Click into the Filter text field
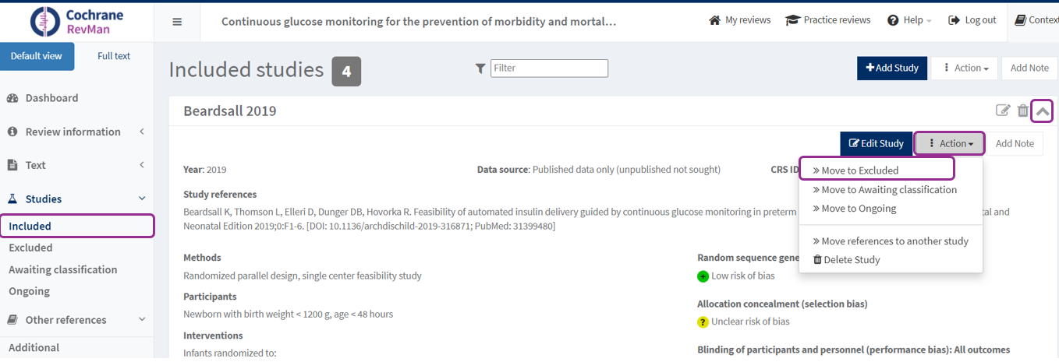Screen dimensions: 1059x362 (x=549, y=69)
